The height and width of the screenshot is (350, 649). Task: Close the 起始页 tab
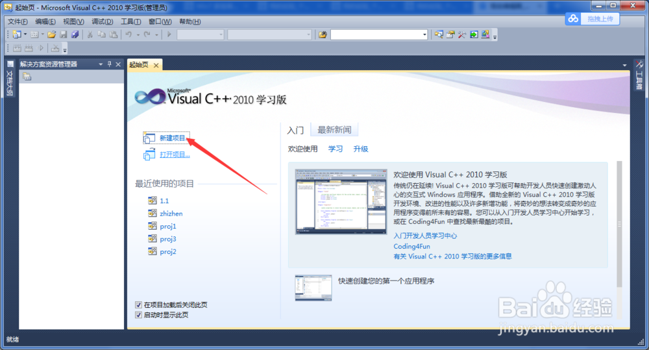[156, 65]
